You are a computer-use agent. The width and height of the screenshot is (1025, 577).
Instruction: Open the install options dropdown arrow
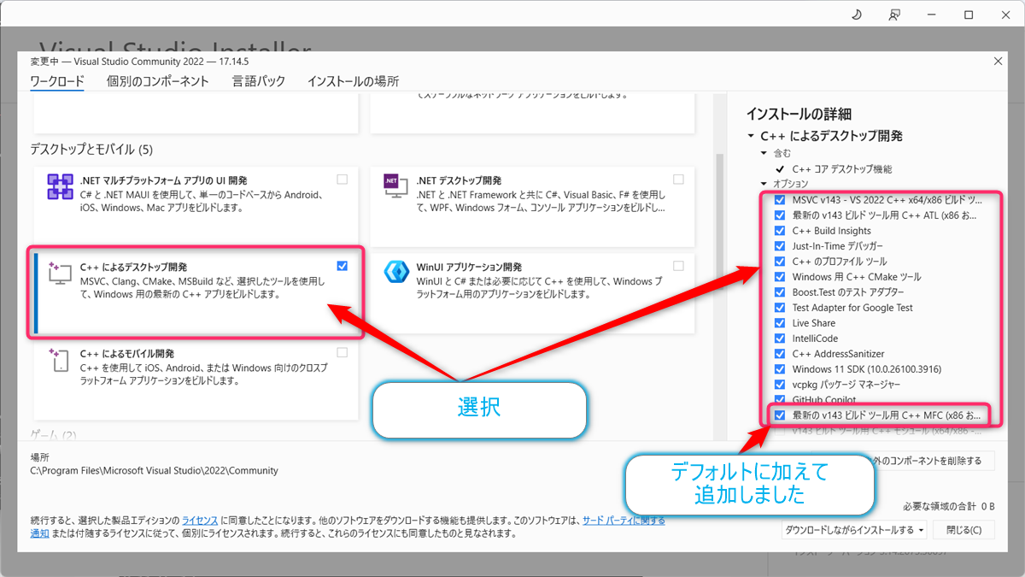click(x=921, y=529)
